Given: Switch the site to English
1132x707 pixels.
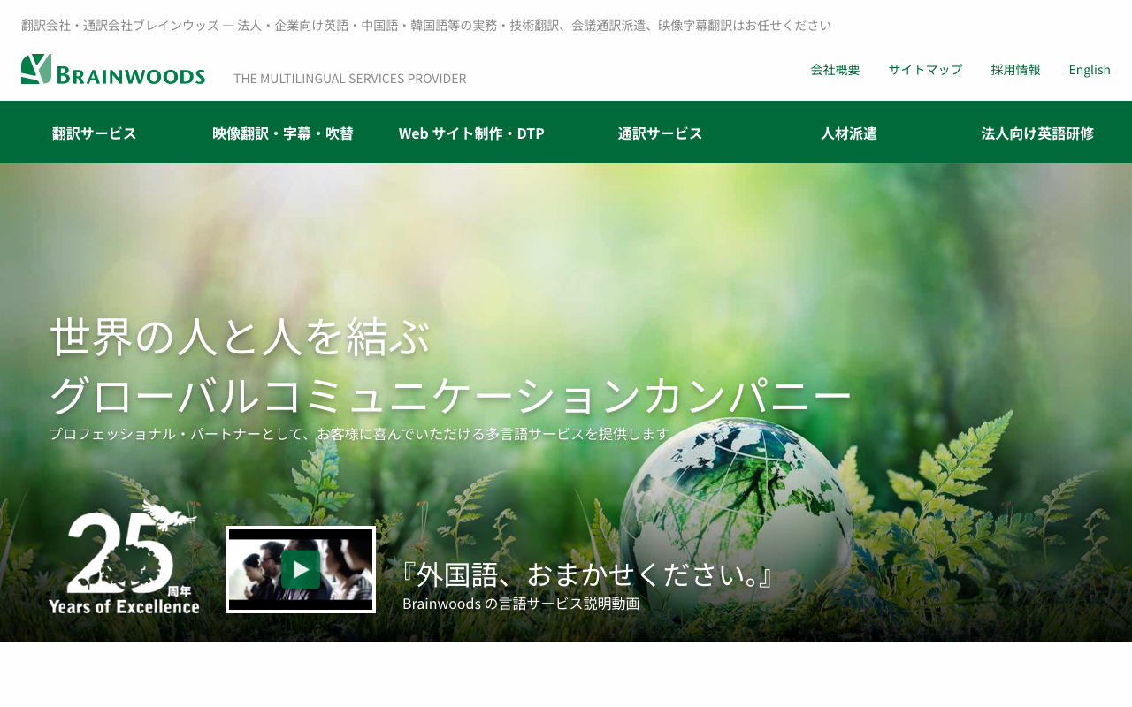Looking at the screenshot, I should 1090,70.
